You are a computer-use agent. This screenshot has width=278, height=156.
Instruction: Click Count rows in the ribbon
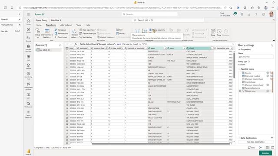click(x=61, y=37)
